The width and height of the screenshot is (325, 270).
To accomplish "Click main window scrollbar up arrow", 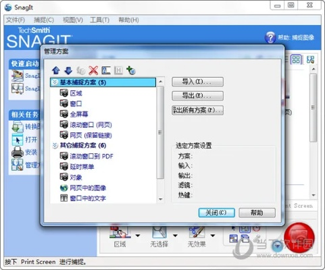I will pos(314,69).
